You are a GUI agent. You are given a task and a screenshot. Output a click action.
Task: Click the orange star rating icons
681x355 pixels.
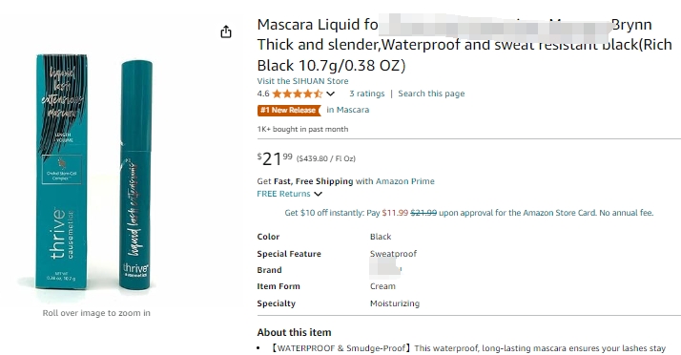point(298,94)
